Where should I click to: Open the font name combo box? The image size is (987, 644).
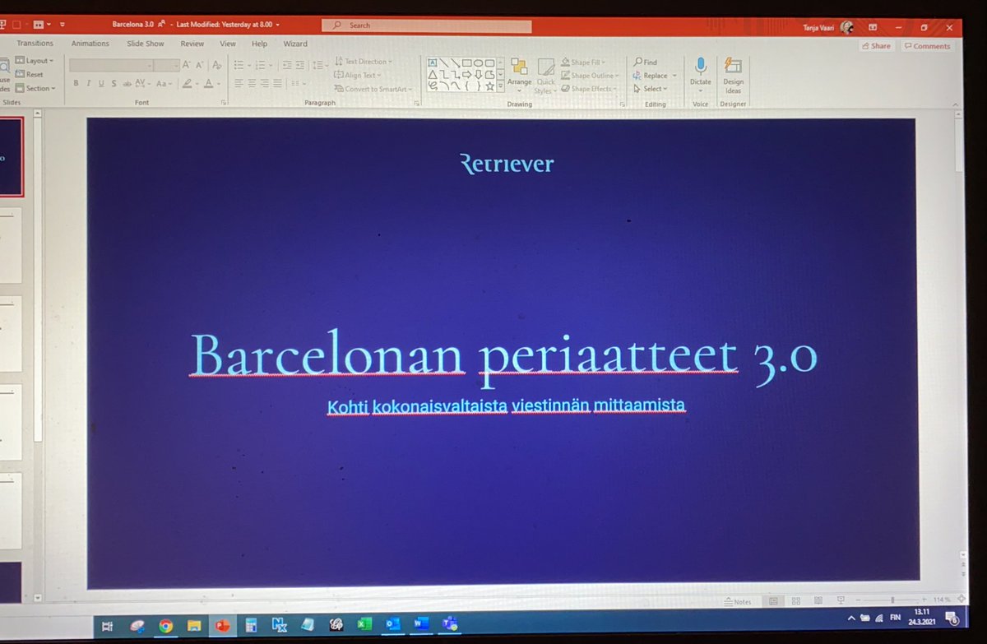111,65
